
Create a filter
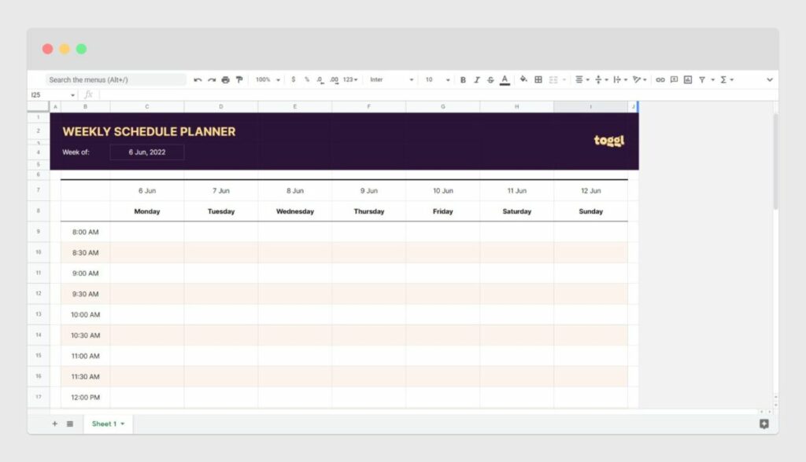click(x=703, y=79)
